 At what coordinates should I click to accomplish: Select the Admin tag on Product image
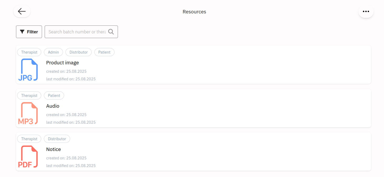pos(53,52)
